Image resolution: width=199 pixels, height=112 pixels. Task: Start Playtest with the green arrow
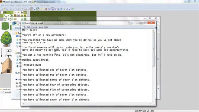pyautogui.click(x=73, y=9)
